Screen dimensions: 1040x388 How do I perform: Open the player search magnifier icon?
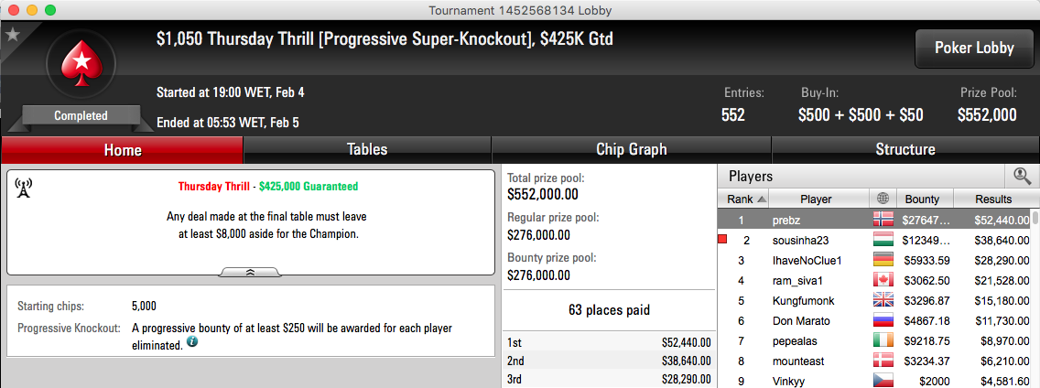(x=1022, y=176)
